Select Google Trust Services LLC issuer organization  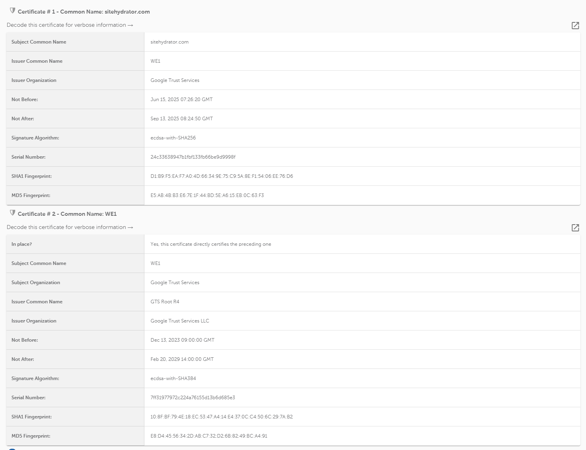(180, 321)
